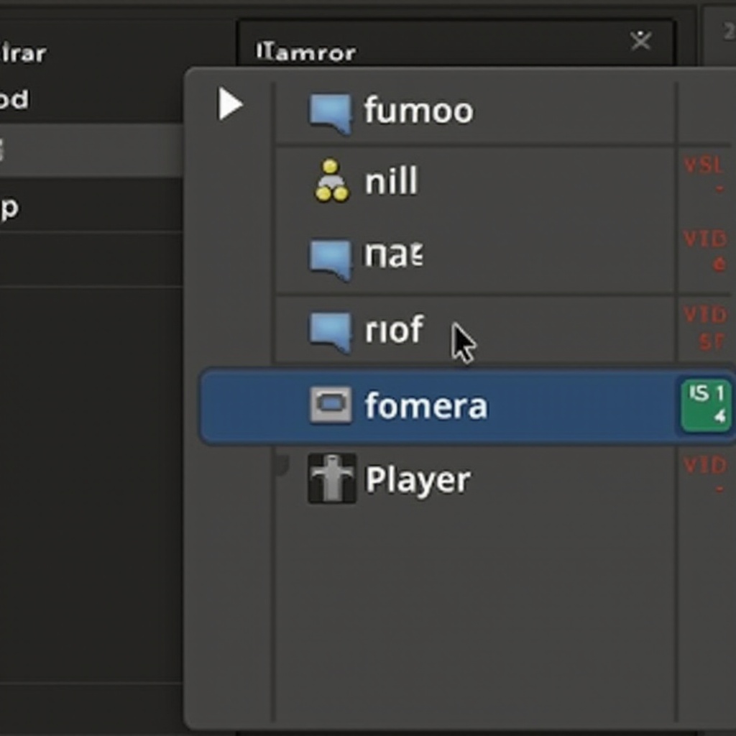Select the nill entry label
The height and width of the screenshot is (736, 736).
coord(391,182)
